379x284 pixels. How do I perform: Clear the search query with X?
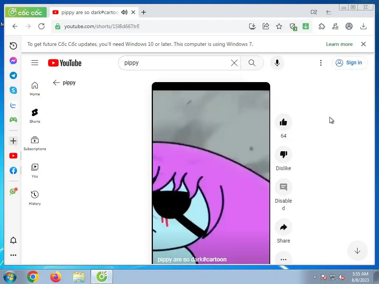click(234, 63)
